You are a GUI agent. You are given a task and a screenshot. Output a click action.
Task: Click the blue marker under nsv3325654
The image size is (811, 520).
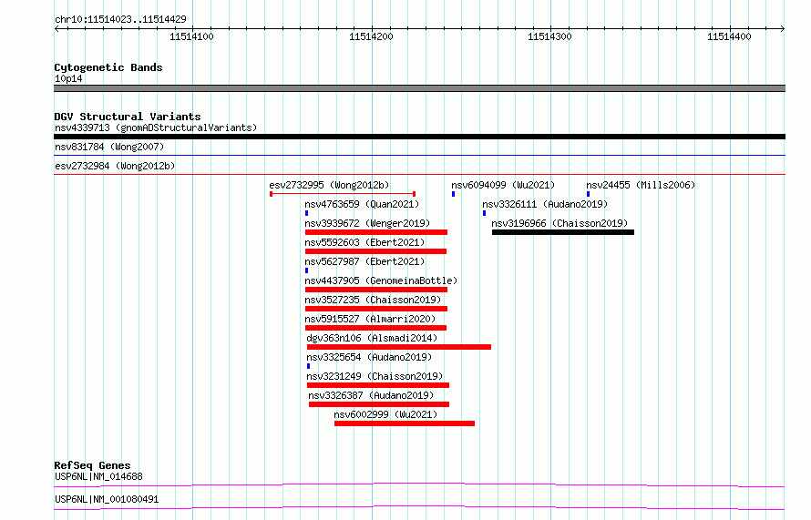[x=308, y=366]
